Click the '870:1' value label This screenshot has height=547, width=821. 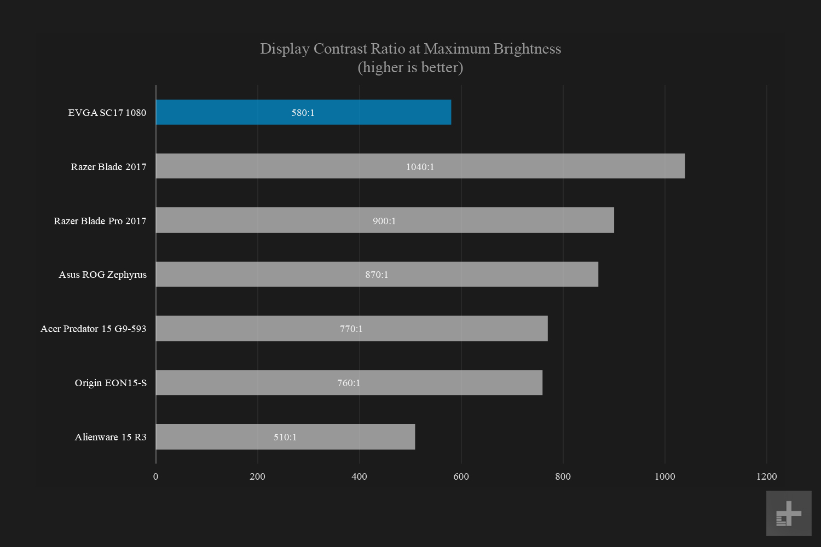[x=377, y=275]
